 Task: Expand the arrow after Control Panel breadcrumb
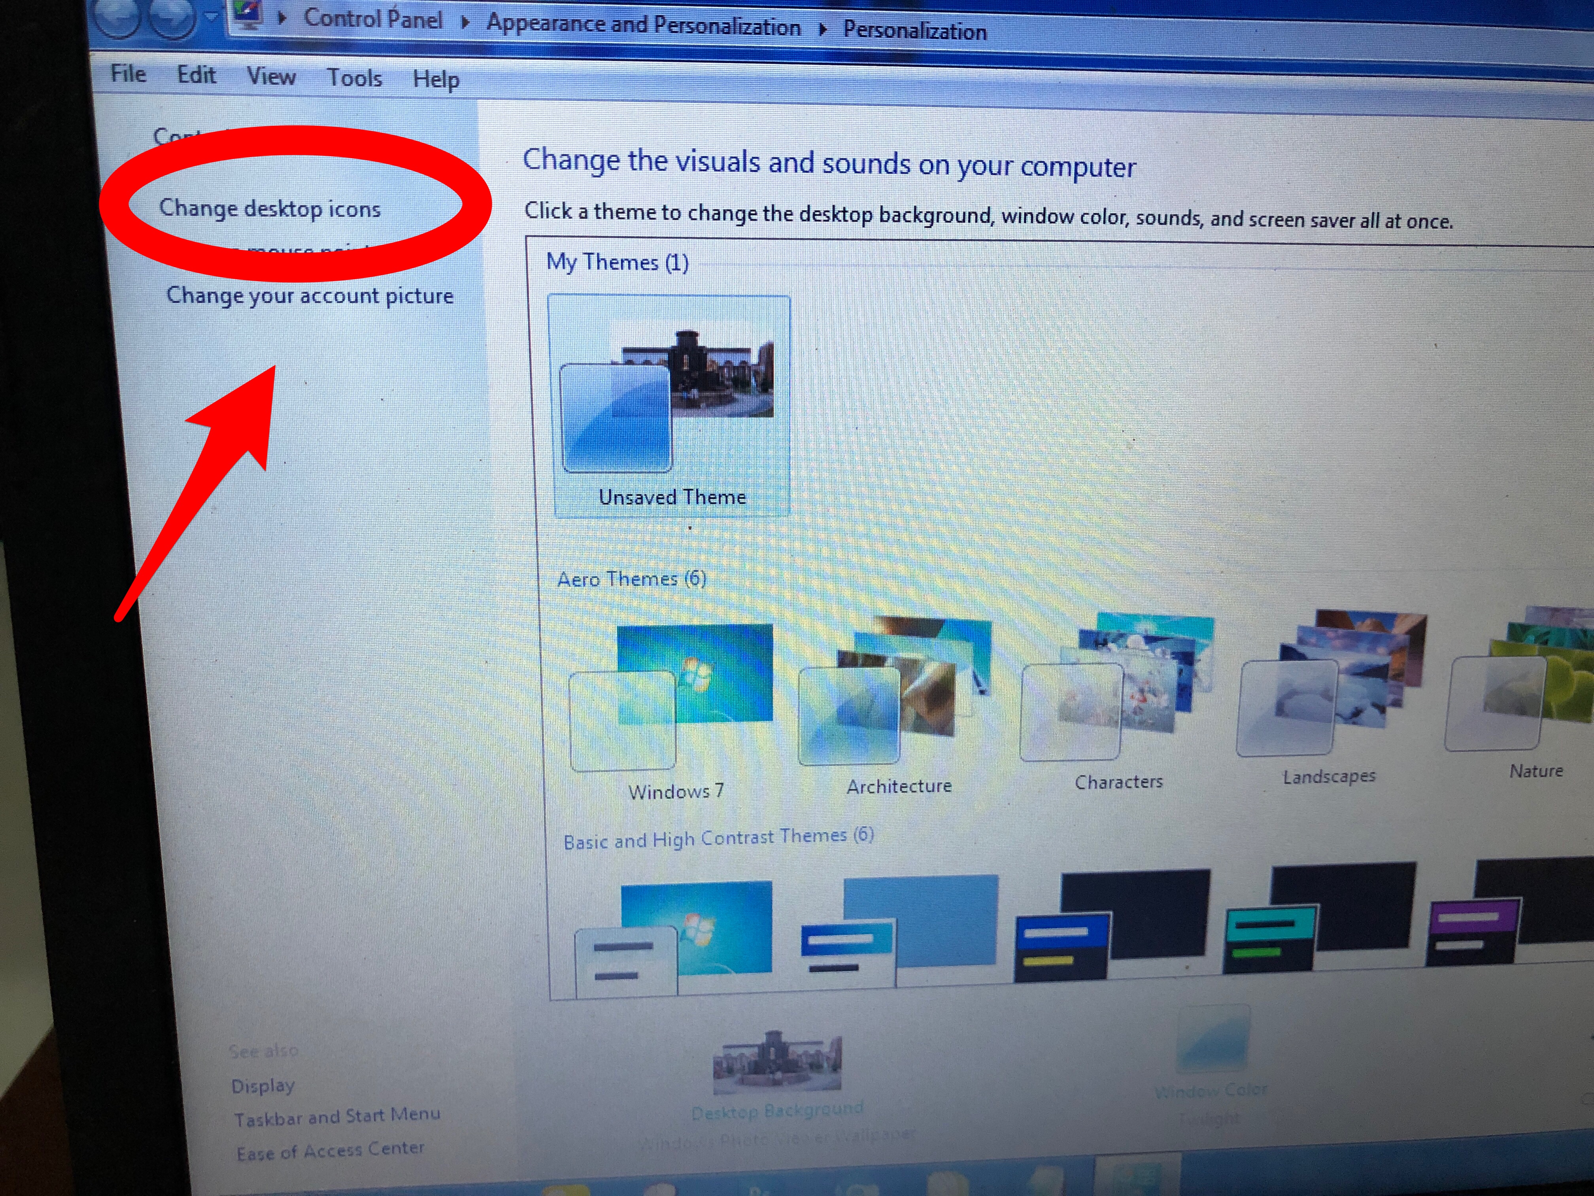(x=466, y=23)
